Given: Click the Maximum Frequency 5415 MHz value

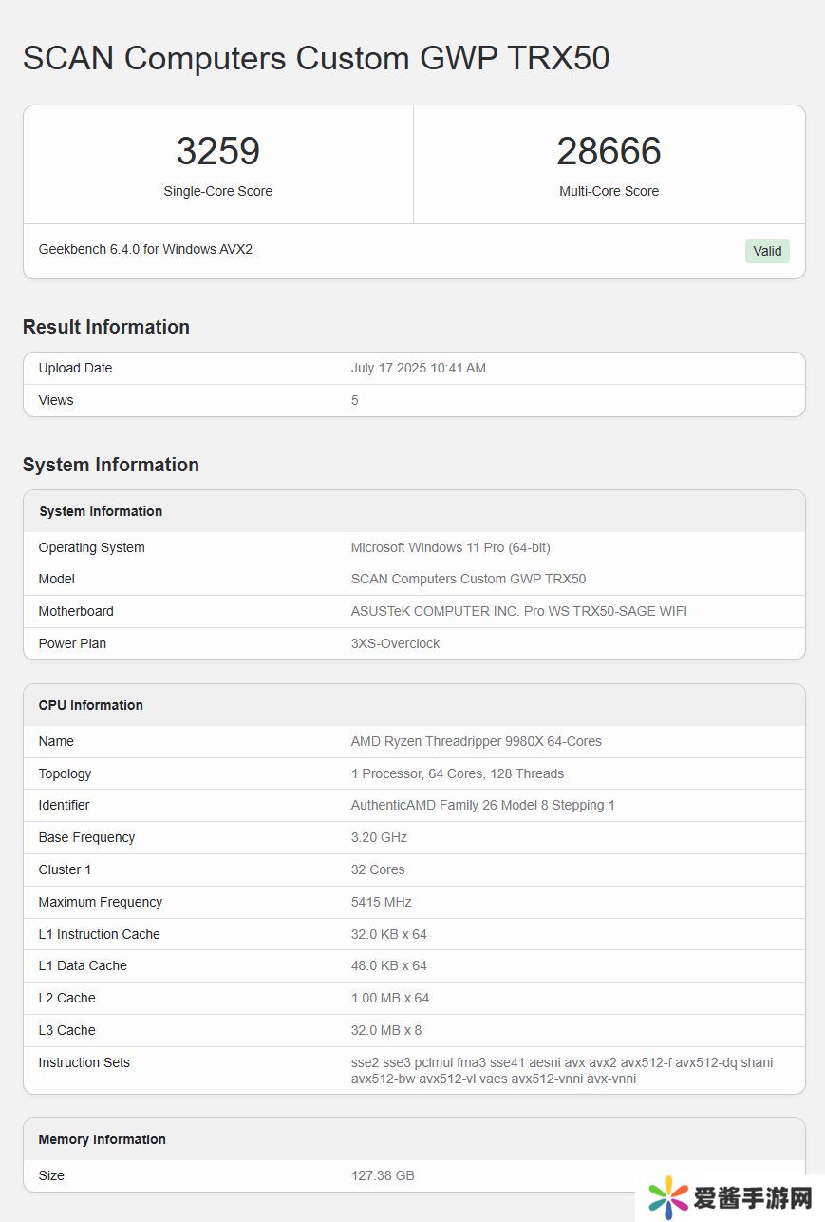Looking at the screenshot, I should 381,902.
